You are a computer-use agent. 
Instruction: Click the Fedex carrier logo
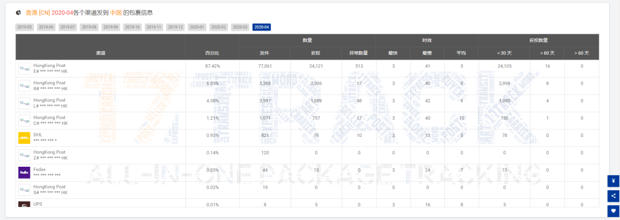[24, 172]
